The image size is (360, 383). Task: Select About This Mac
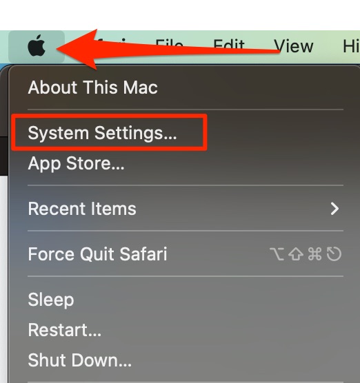point(92,87)
